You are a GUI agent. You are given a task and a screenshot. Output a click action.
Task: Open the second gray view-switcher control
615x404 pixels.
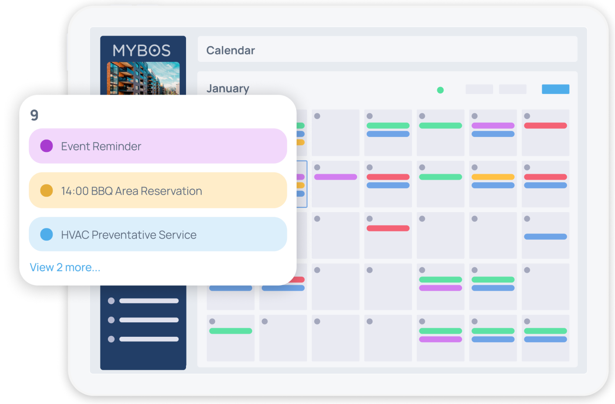pyautogui.click(x=512, y=89)
